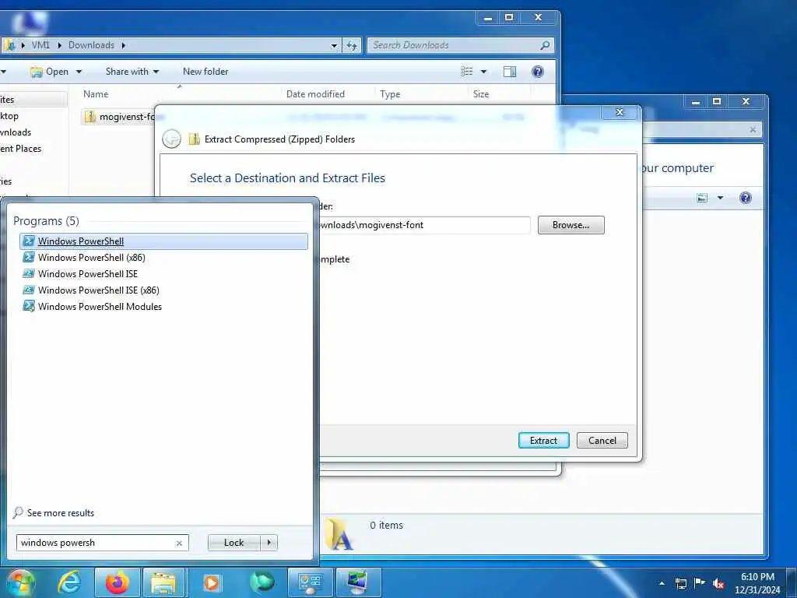The width and height of the screenshot is (797, 598).
Task: Clear search in the background window
Action: 753,130
